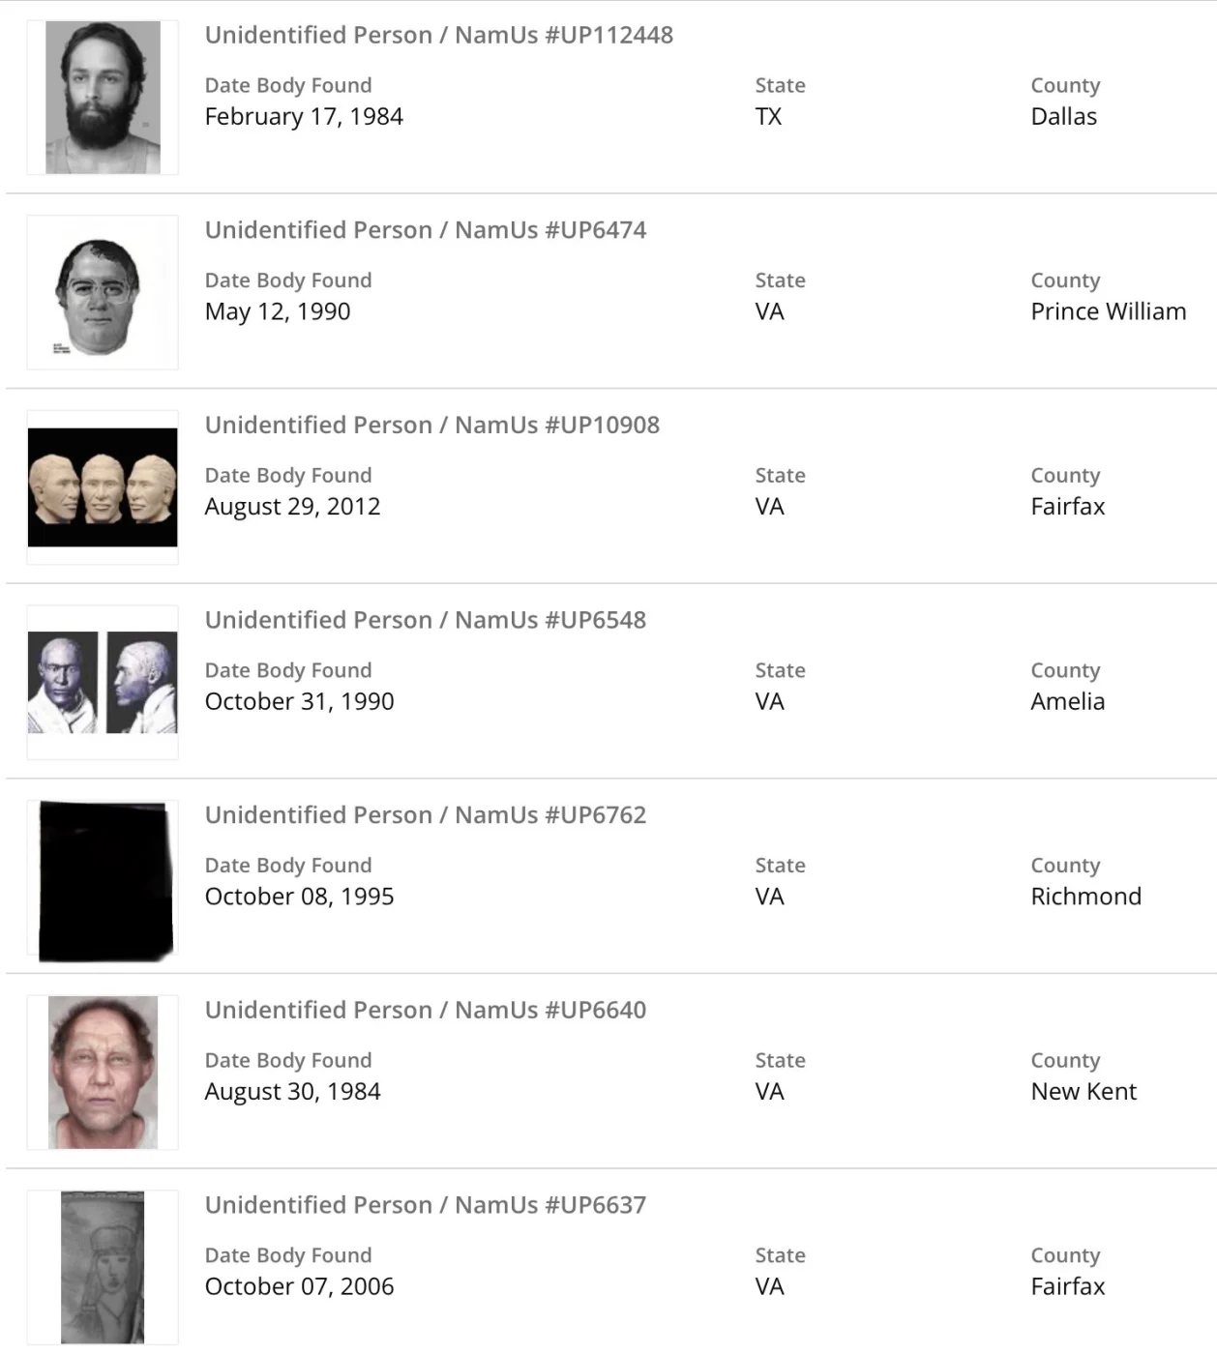
Task: Click the Richmond county value
Action: click(x=1085, y=897)
